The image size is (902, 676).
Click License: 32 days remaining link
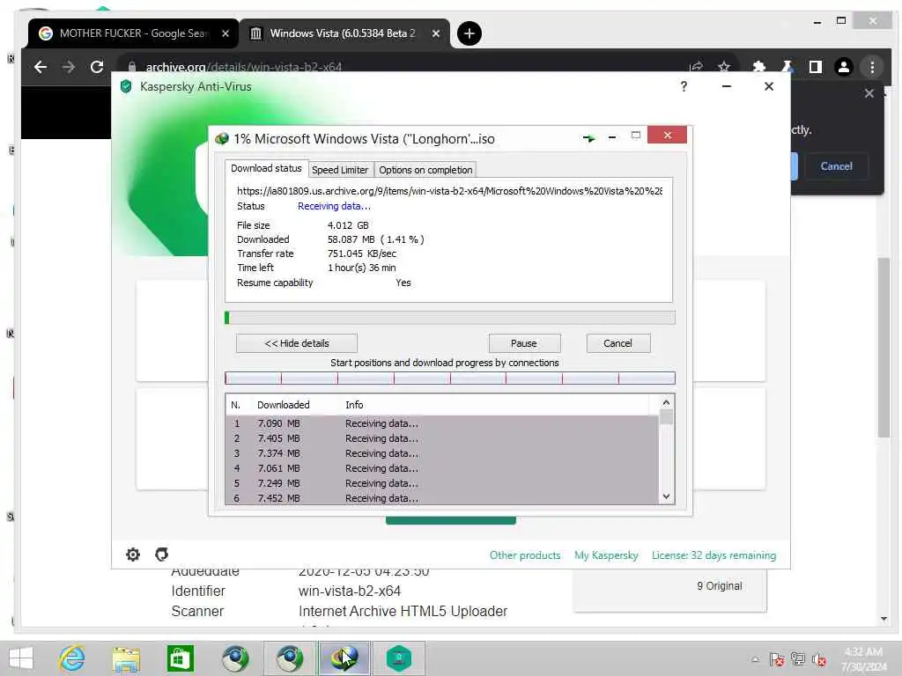coord(713,555)
